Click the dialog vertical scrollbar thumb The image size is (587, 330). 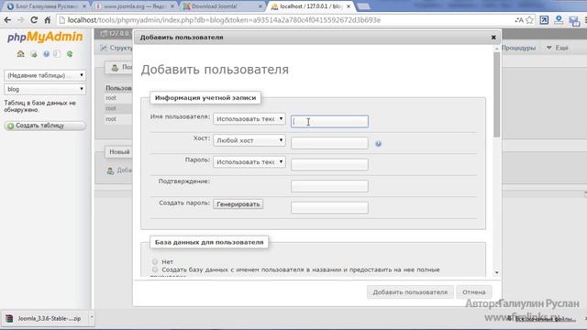coord(496,94)
